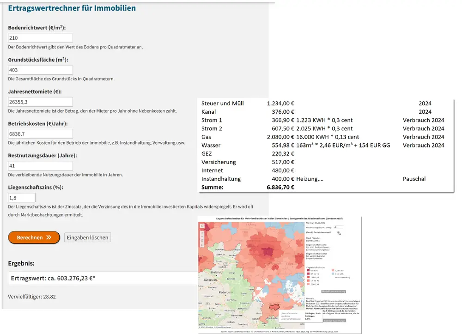Select the Grundstücksfläche input field
This screenshot has height=334, width=462.
(x=41, y=70)
